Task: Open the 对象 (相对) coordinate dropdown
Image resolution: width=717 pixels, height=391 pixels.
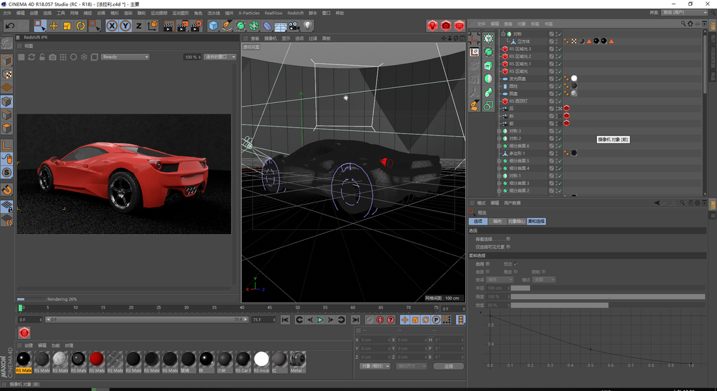Action: click(x=375, y=366)
